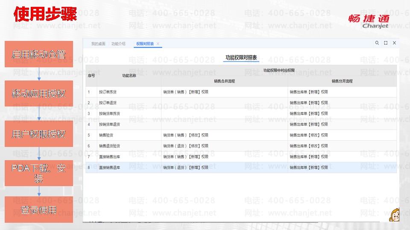The image size is (410, 230).
Task: Click 销货单（销售）【新增】权限 in row 7
Action: click(186, 157)
